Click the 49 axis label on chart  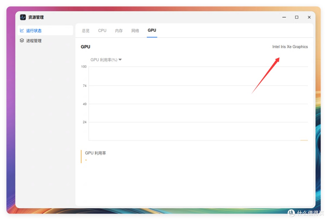point(84,104)
